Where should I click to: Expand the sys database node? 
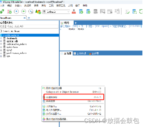point(1,56)
